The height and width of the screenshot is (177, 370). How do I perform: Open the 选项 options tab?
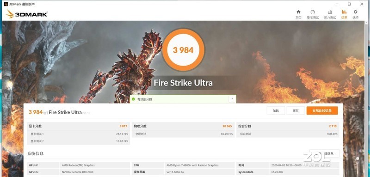(x=355, y=15)
